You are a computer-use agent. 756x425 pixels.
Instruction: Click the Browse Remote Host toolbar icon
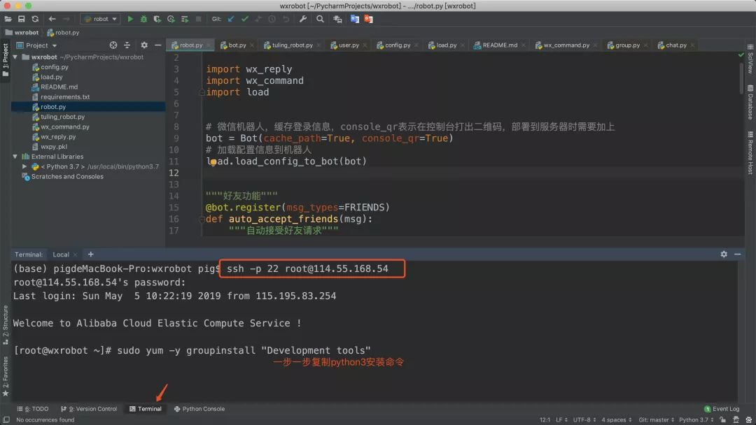[x=337, y=19]
